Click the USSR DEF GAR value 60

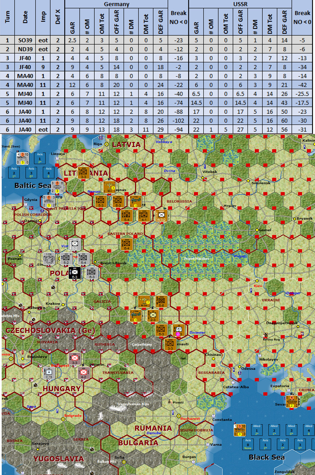point(284,121)
